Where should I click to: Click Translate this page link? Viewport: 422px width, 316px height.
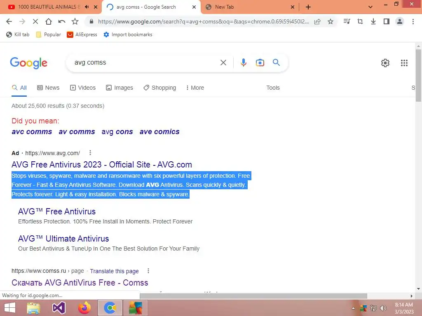(x=115, y=271)
